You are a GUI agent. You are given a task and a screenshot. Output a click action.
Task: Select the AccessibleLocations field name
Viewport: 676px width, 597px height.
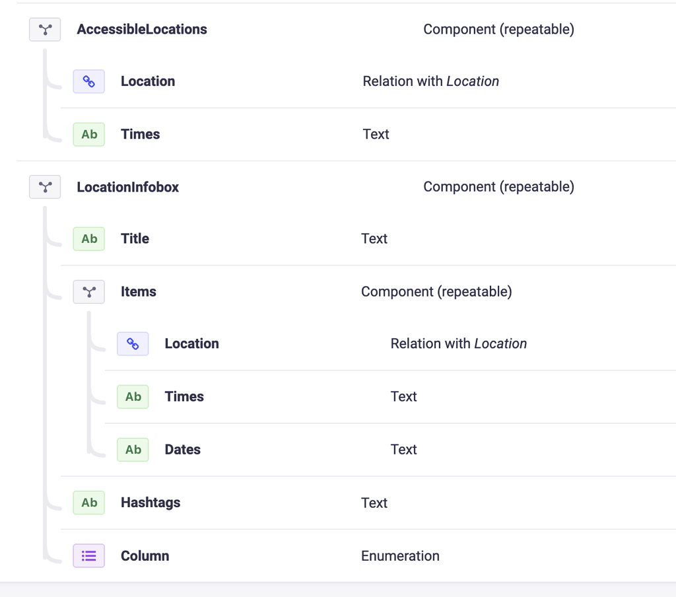tap(142, 29)
